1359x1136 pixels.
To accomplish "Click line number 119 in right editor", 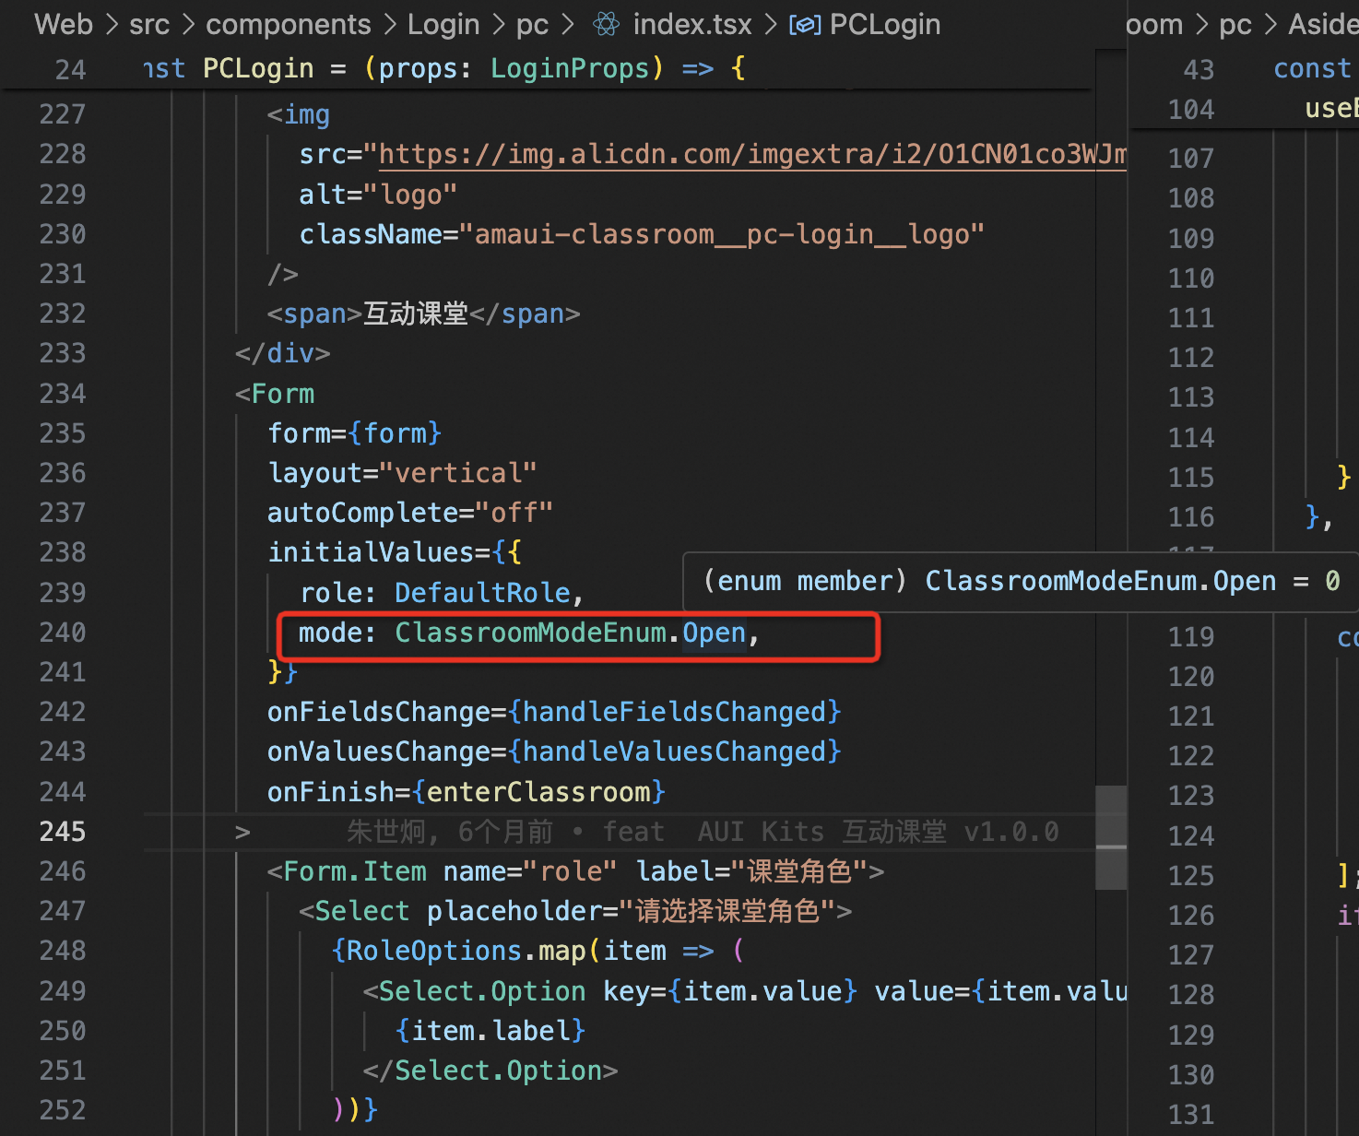I will click(x=1191, y=637).
